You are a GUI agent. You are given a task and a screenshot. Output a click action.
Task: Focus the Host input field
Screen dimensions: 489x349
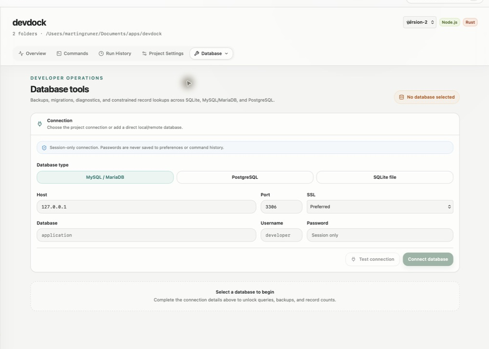pyautogui.click(x=147, y=207)
